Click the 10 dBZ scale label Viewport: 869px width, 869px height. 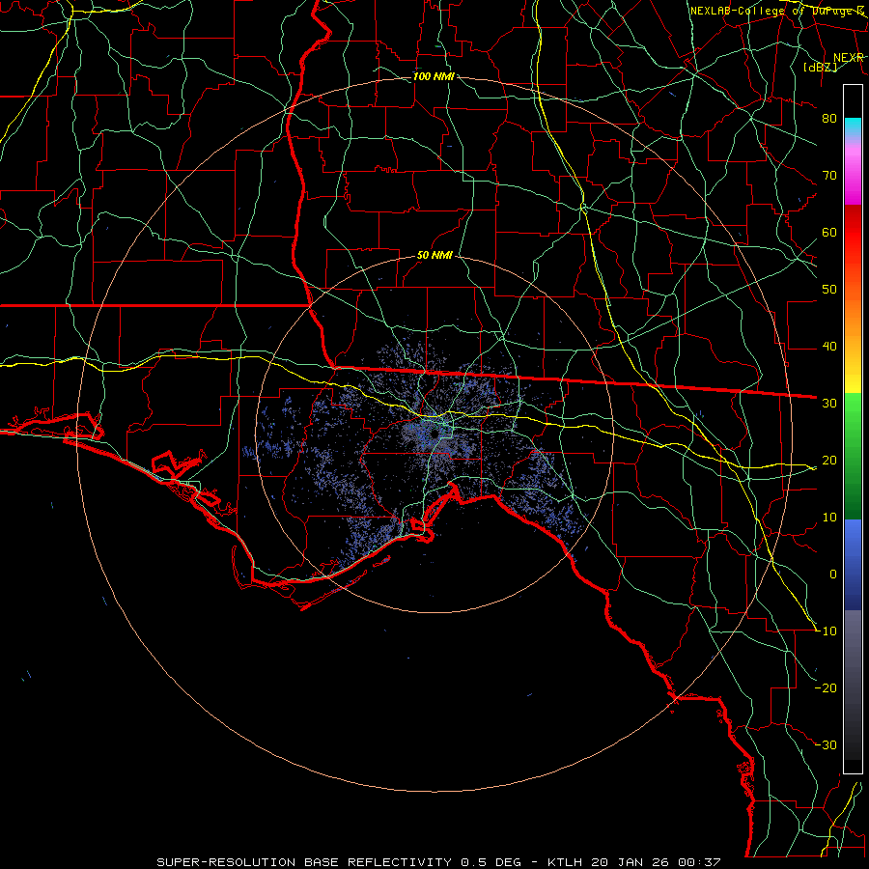point(829,518)
